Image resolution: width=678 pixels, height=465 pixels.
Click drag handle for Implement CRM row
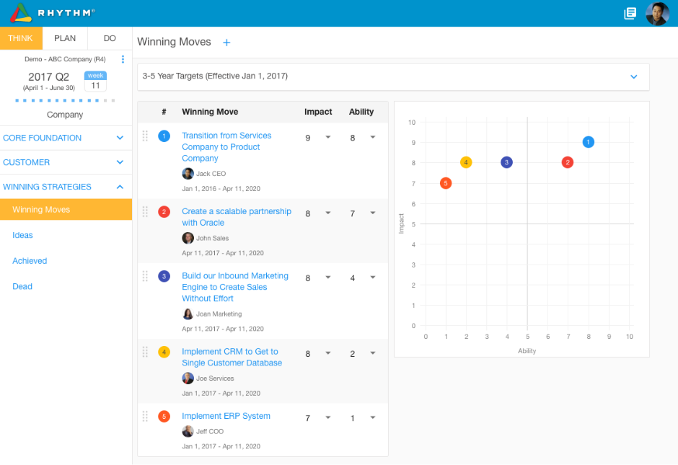pos(145,353)
